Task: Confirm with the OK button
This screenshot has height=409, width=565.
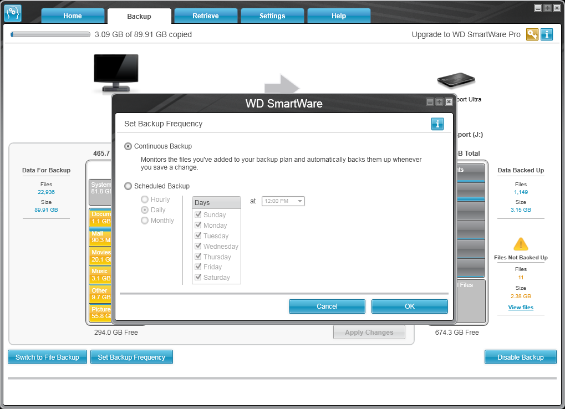Action: coord(410,306)
